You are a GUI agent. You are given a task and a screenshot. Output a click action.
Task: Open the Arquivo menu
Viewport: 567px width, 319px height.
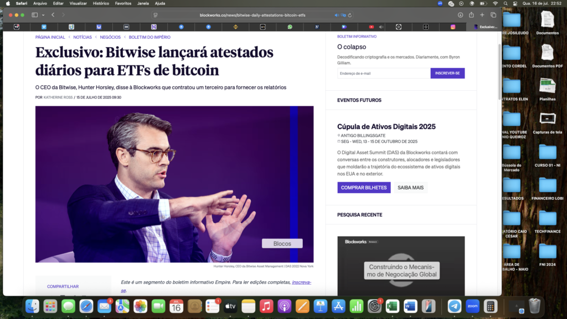click(40, 3)
